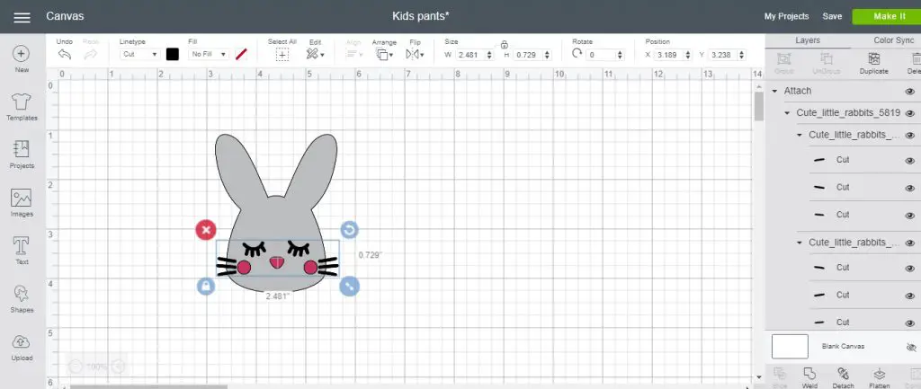Save the project

832,16
